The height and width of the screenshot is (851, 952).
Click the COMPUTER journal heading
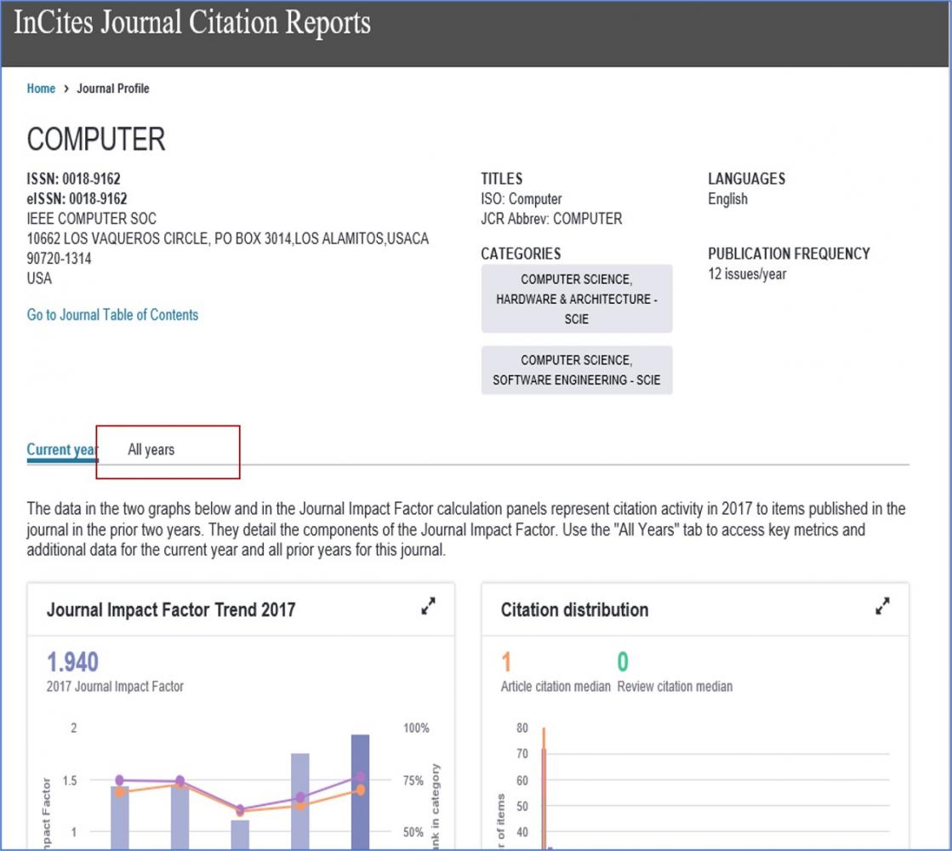click(96, 139)
